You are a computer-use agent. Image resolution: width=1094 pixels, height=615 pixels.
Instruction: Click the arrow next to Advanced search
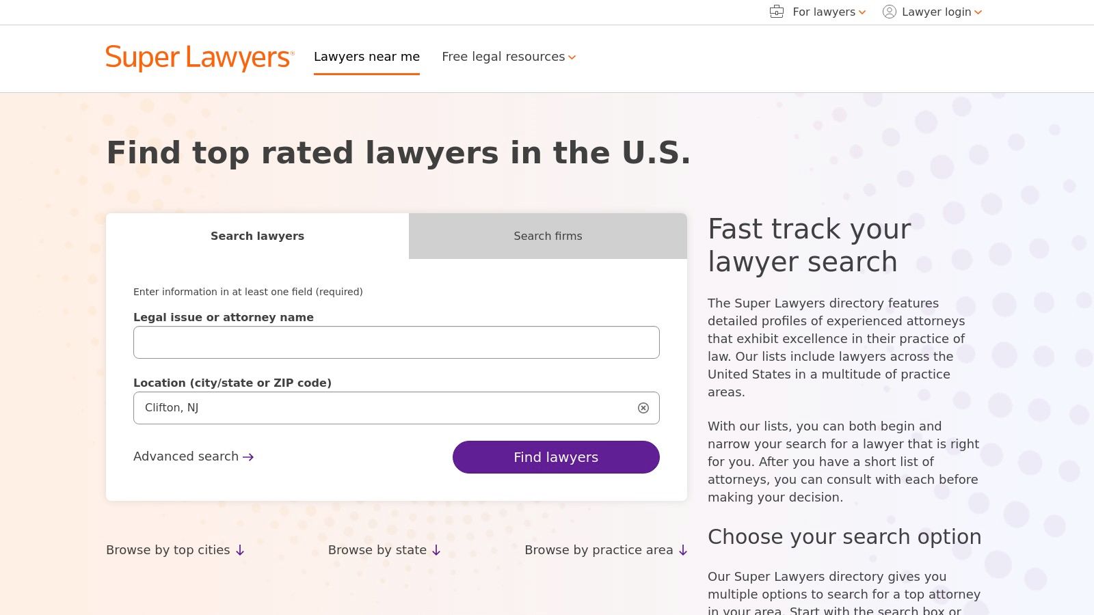point(248,457)
